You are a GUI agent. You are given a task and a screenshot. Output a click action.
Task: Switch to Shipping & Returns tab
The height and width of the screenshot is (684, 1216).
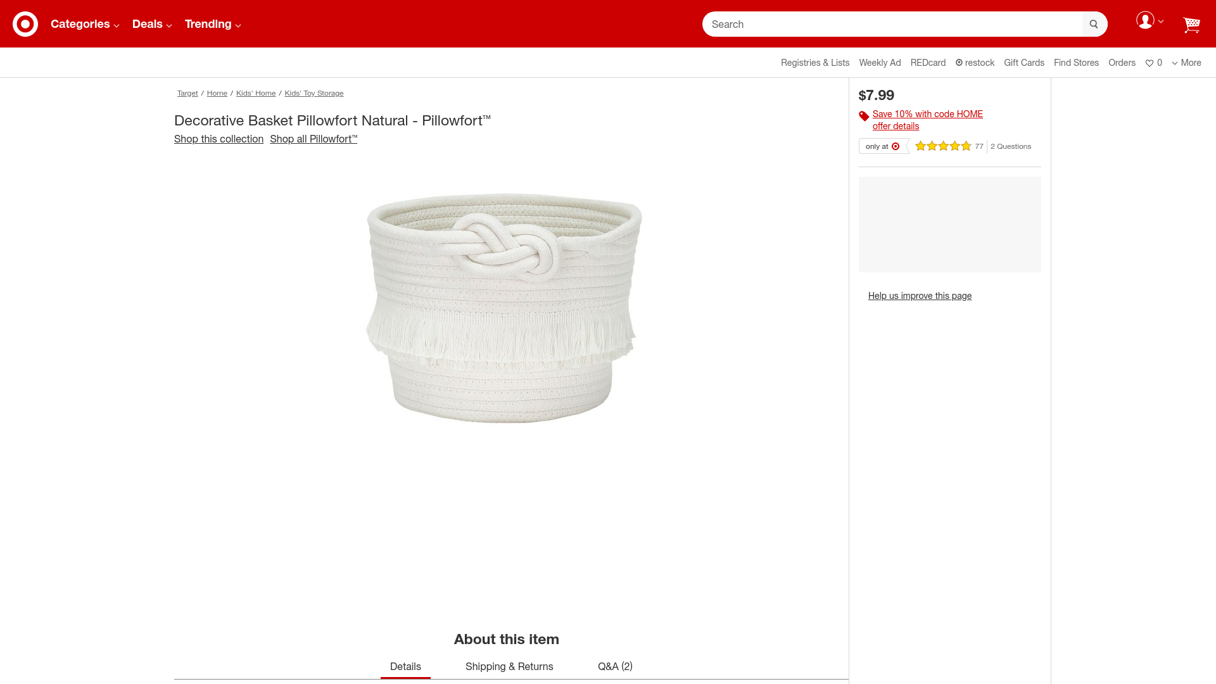(509, 666)
